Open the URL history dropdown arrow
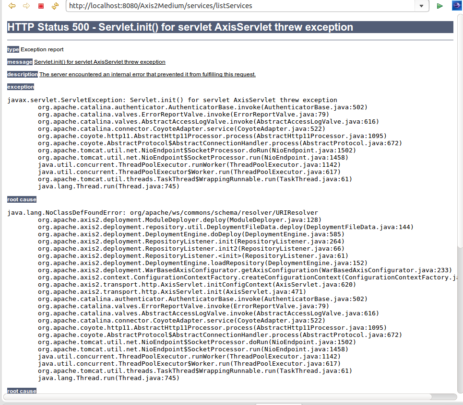The width and height of the screenshot is (463, 405). [421, 6]
